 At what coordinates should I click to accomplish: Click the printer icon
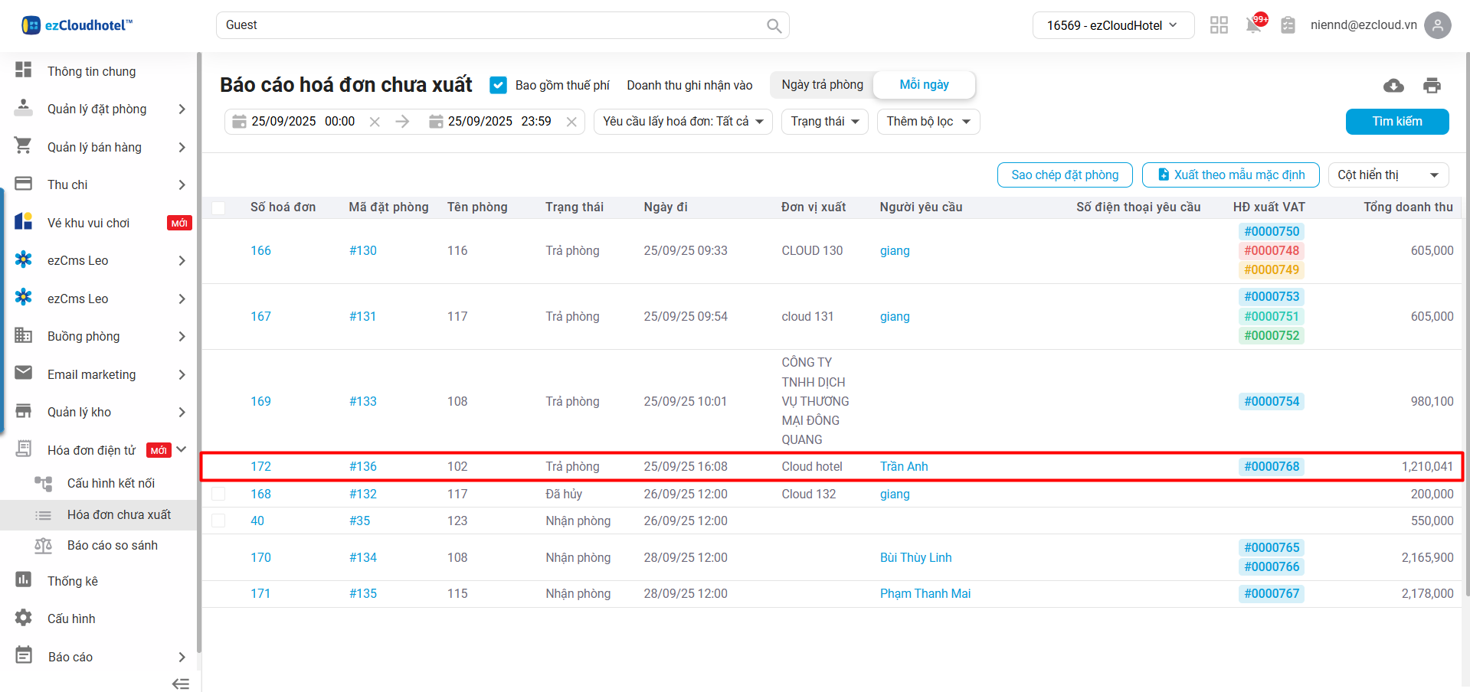click(1432, 86)
